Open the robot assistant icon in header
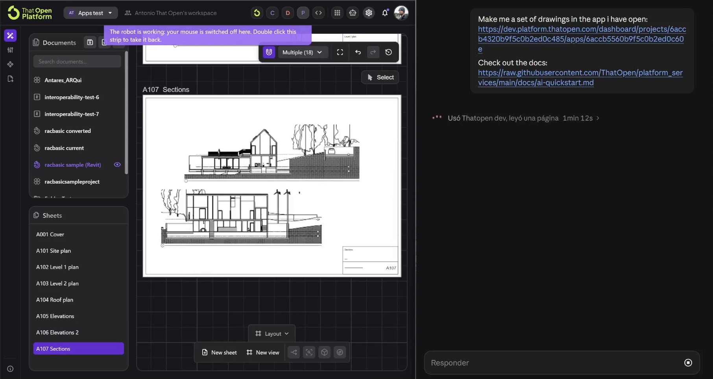Viewport: 713px width, 379px height. point(353,13)
